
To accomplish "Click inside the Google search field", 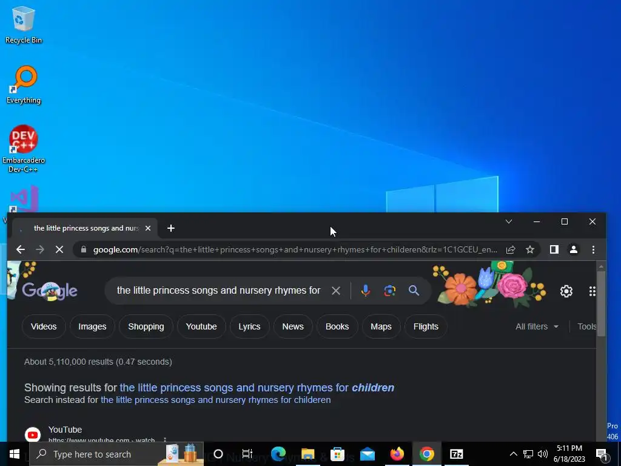I will click(x=218, y=291).
